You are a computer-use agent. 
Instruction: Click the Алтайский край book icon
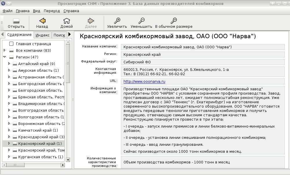point(15,64)
